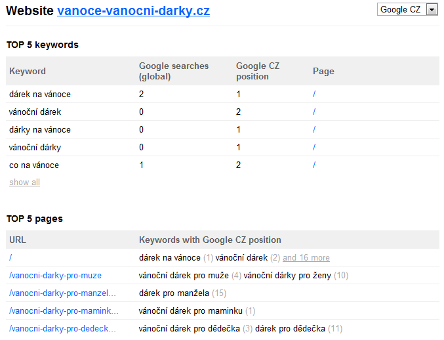Screen dimensions: 444x340
Task: Open page link for dárek na vánoce
Action: [314, 94]
